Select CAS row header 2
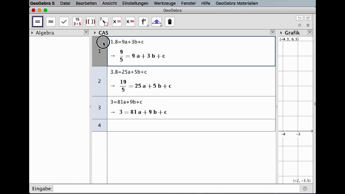Screen dimensions: 345x194 coord(99,81)
